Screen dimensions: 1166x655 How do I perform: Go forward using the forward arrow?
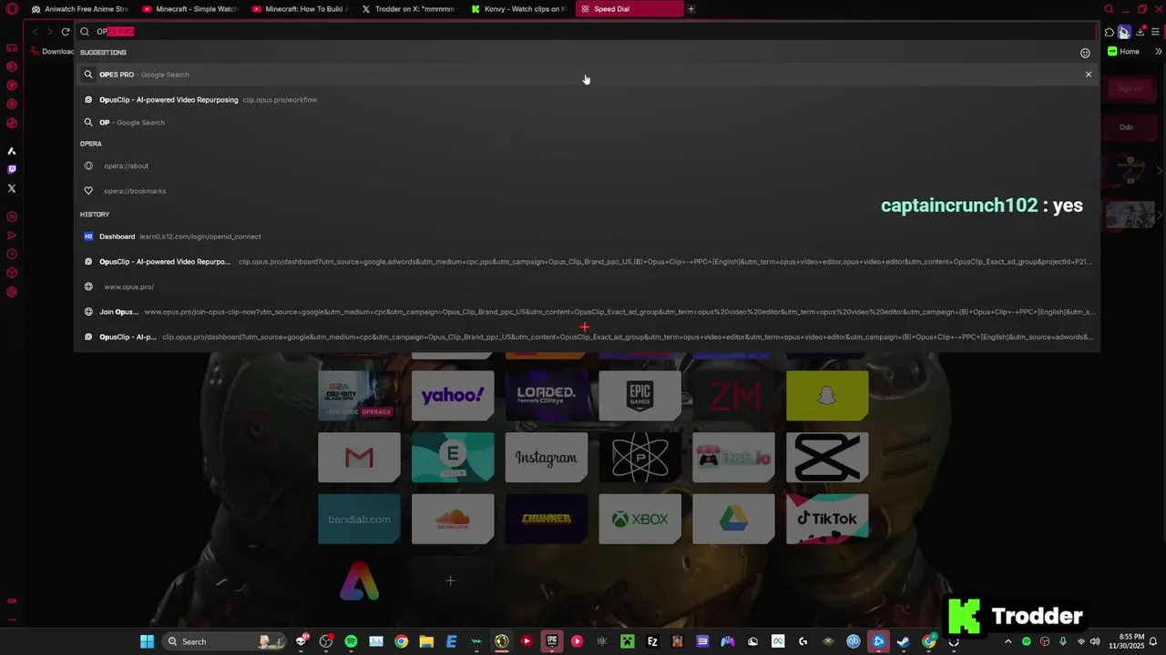[x=49, y=32]
